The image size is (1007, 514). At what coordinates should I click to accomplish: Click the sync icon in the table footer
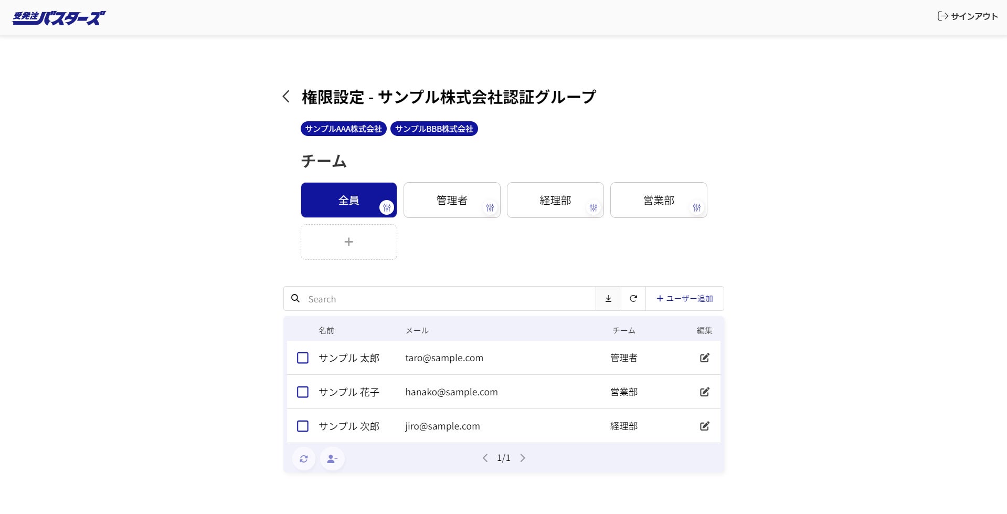pos(304,459)
